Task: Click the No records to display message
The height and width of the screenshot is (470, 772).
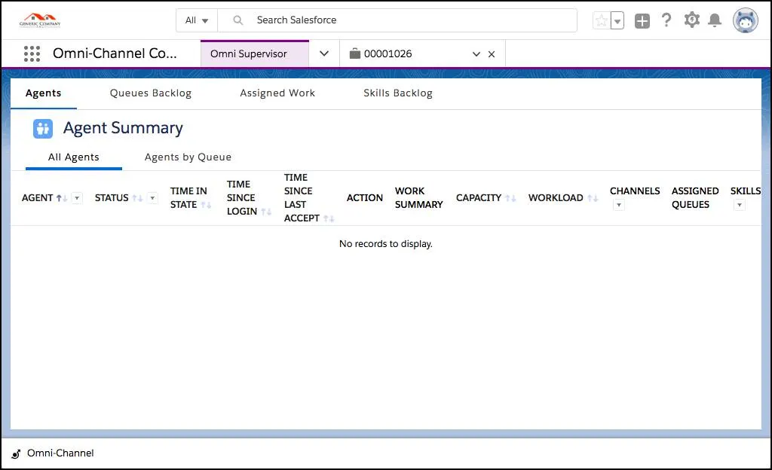Action: [385, 244]
